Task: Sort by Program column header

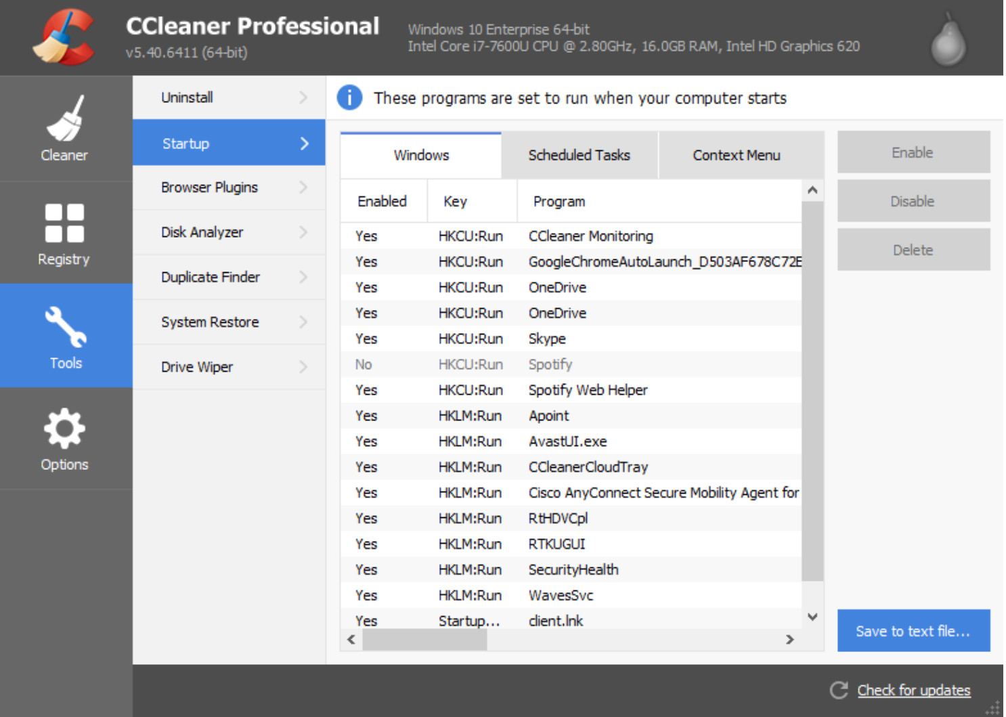Action: point(659,201)
